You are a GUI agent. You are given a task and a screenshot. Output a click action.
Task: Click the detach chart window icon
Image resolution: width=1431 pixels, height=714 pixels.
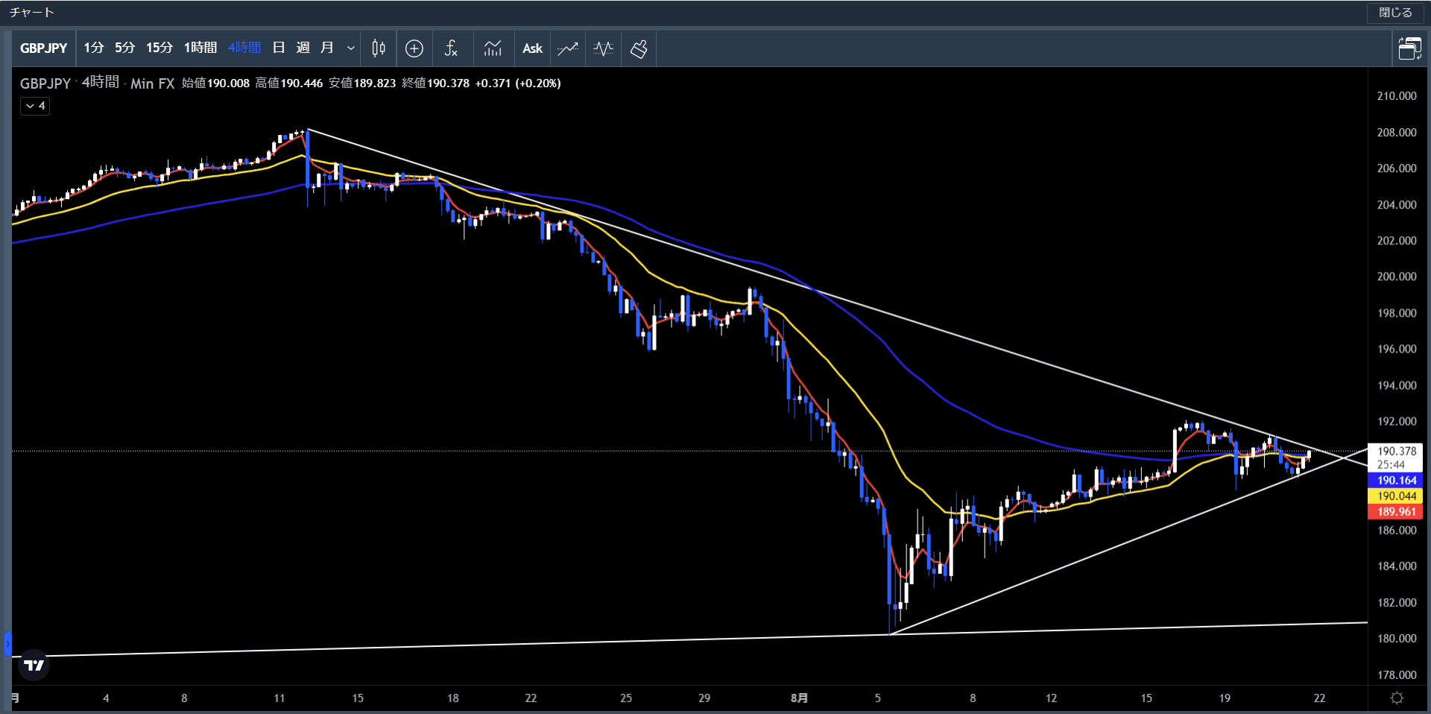coord(1409,48)
